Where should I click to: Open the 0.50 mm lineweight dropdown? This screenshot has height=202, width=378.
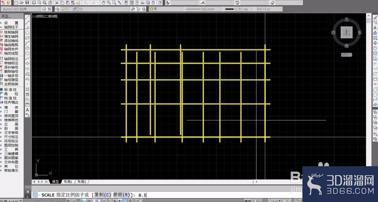pos(239,9)
